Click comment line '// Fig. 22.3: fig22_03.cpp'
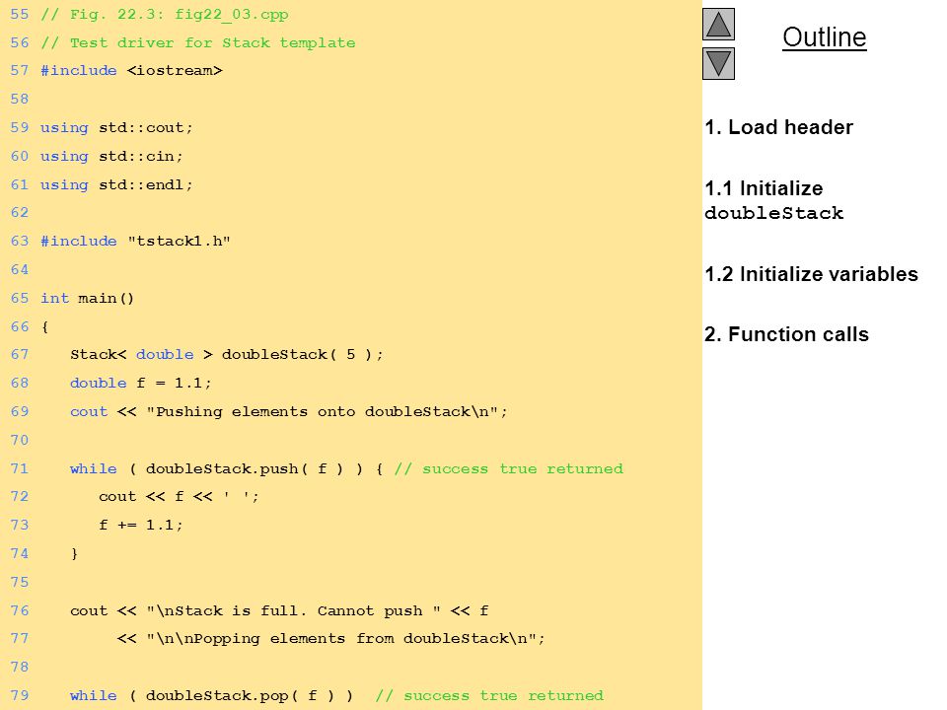The width and height of the screenshot is (947, 710). click(x=165, y=15)
